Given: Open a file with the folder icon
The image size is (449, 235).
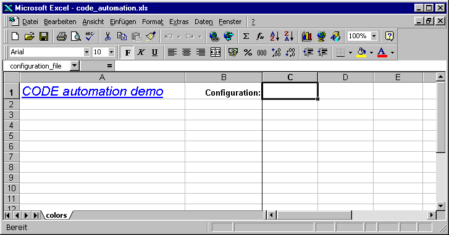Looking at the screenshot, I should click(29, 36).
